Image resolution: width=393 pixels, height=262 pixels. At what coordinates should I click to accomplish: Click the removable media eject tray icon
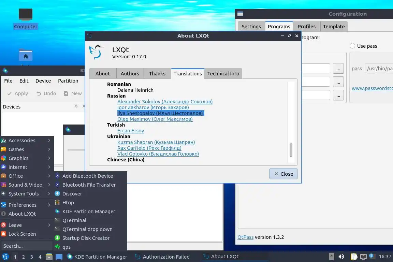[331, 257]
